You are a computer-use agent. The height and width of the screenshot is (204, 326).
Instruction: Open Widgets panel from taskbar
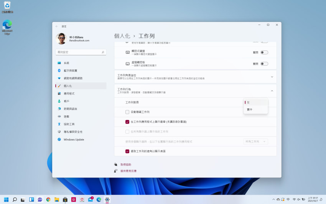(x=31, y=200)
